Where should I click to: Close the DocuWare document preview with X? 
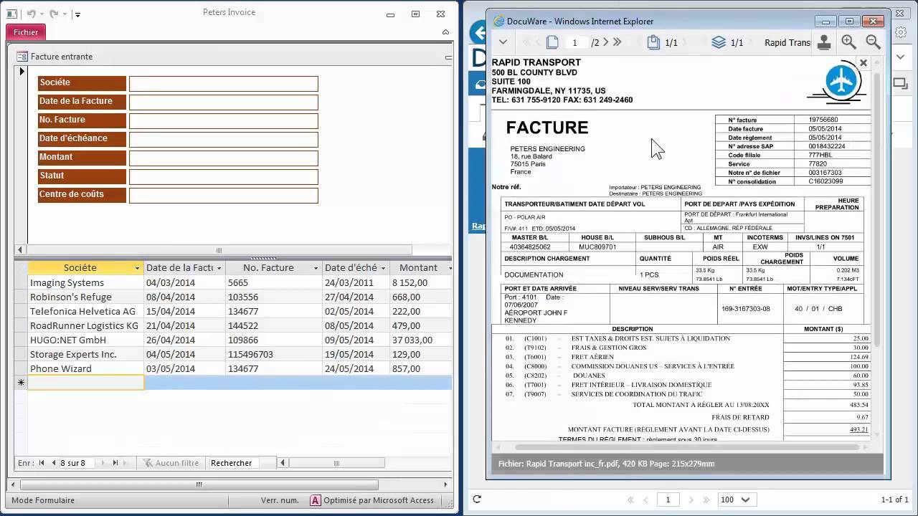863,63
